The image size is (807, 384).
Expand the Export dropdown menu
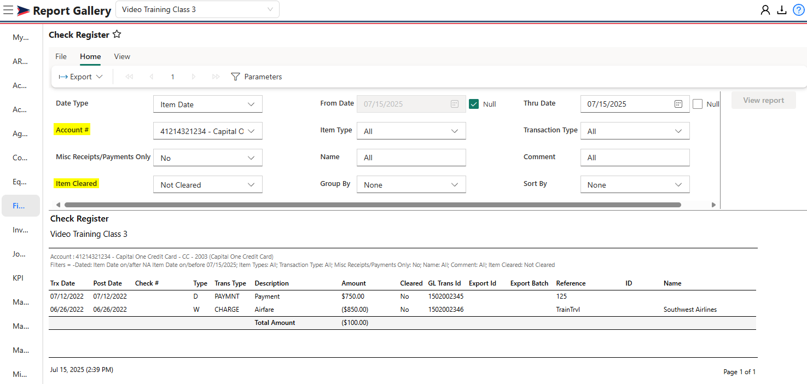pyautogui.click(x=81, y=77)
